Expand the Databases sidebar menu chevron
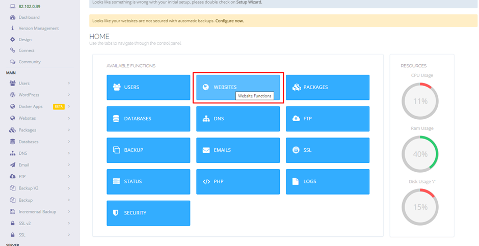479x246 pixels. (x=69, y=142)
